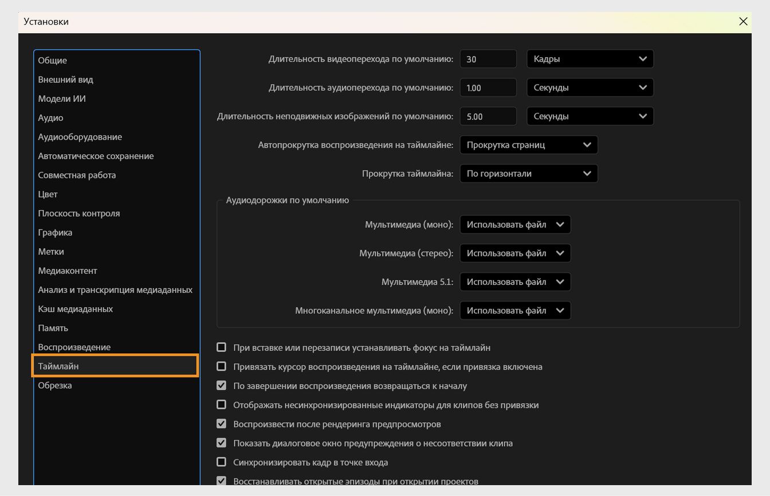Open Многоканальное мультимедиа (моно) dropdown

(x=516, y=311)
